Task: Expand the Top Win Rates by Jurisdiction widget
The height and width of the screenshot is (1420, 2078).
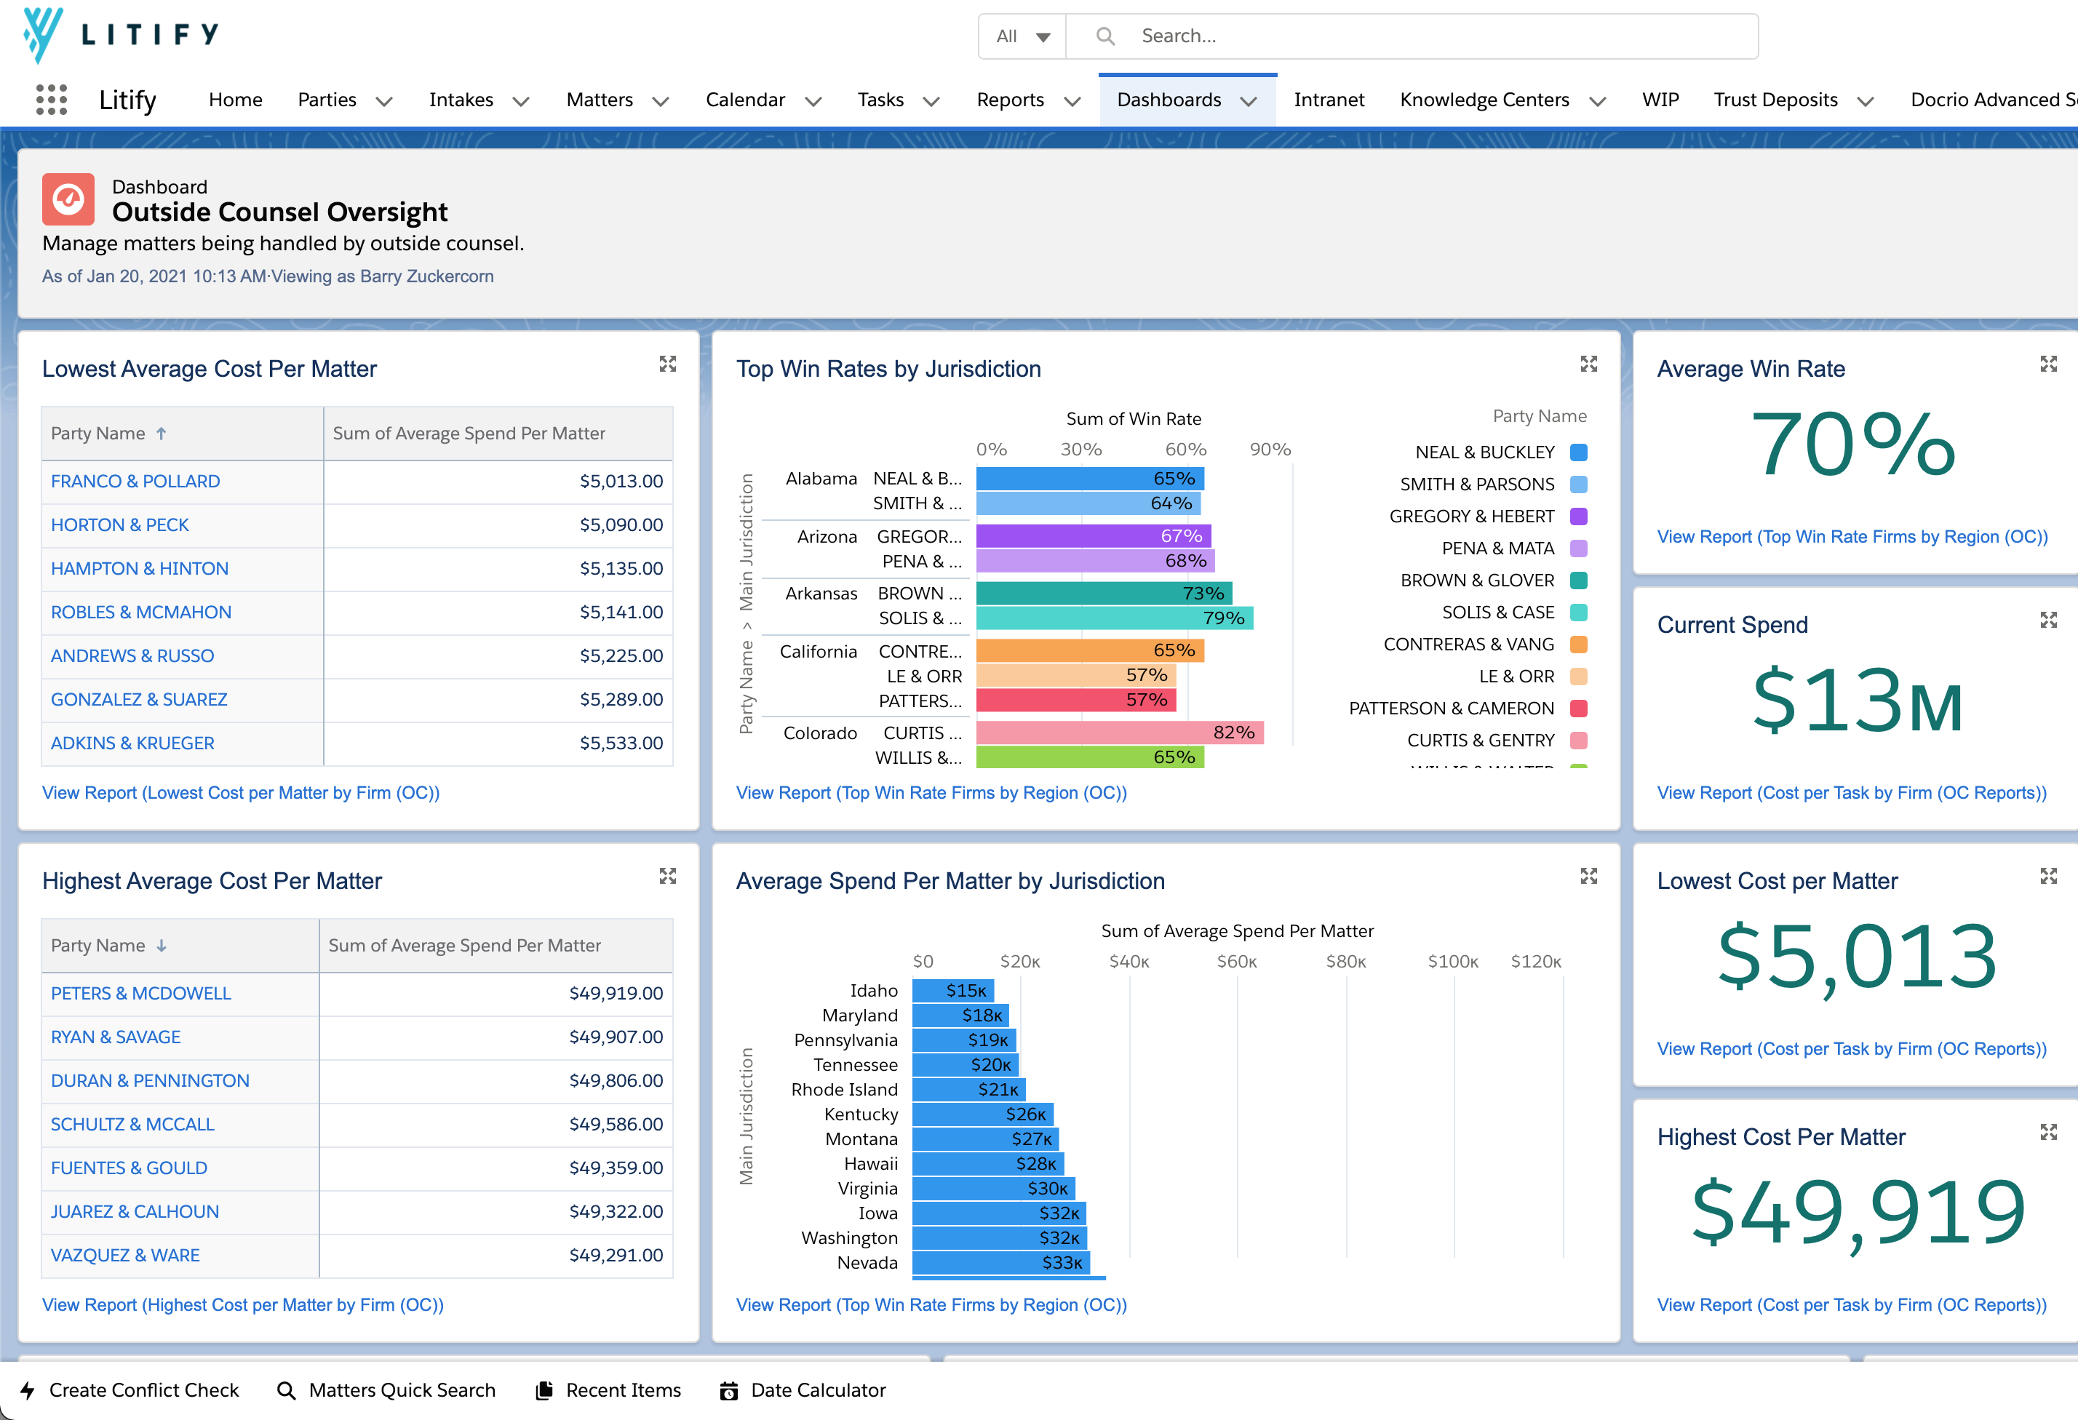Action: 1589,364
